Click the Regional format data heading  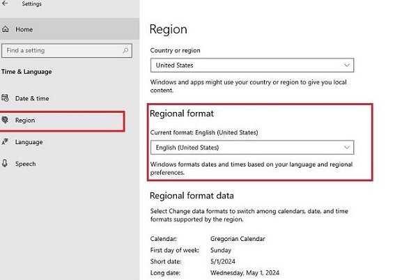192,196
